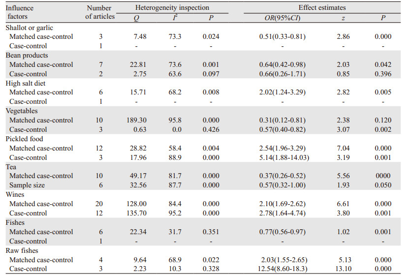Viewport: 404px width, 275px height.
Task: Click the Pickled food row label
Action: click(24, 139)
